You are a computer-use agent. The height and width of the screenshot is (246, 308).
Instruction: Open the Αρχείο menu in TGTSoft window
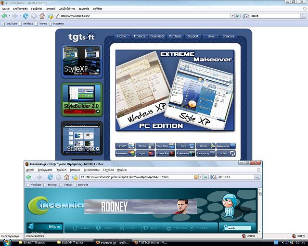coord(6,9)
